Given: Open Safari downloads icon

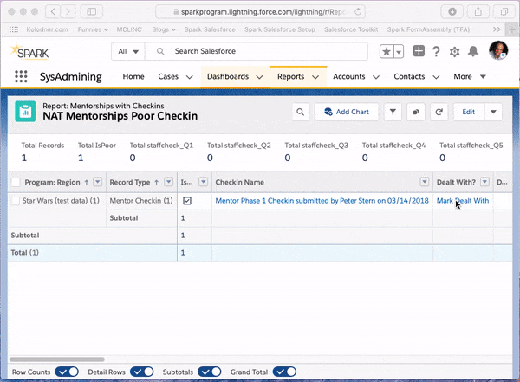Looking at the screenshot, I should (452, 11).
